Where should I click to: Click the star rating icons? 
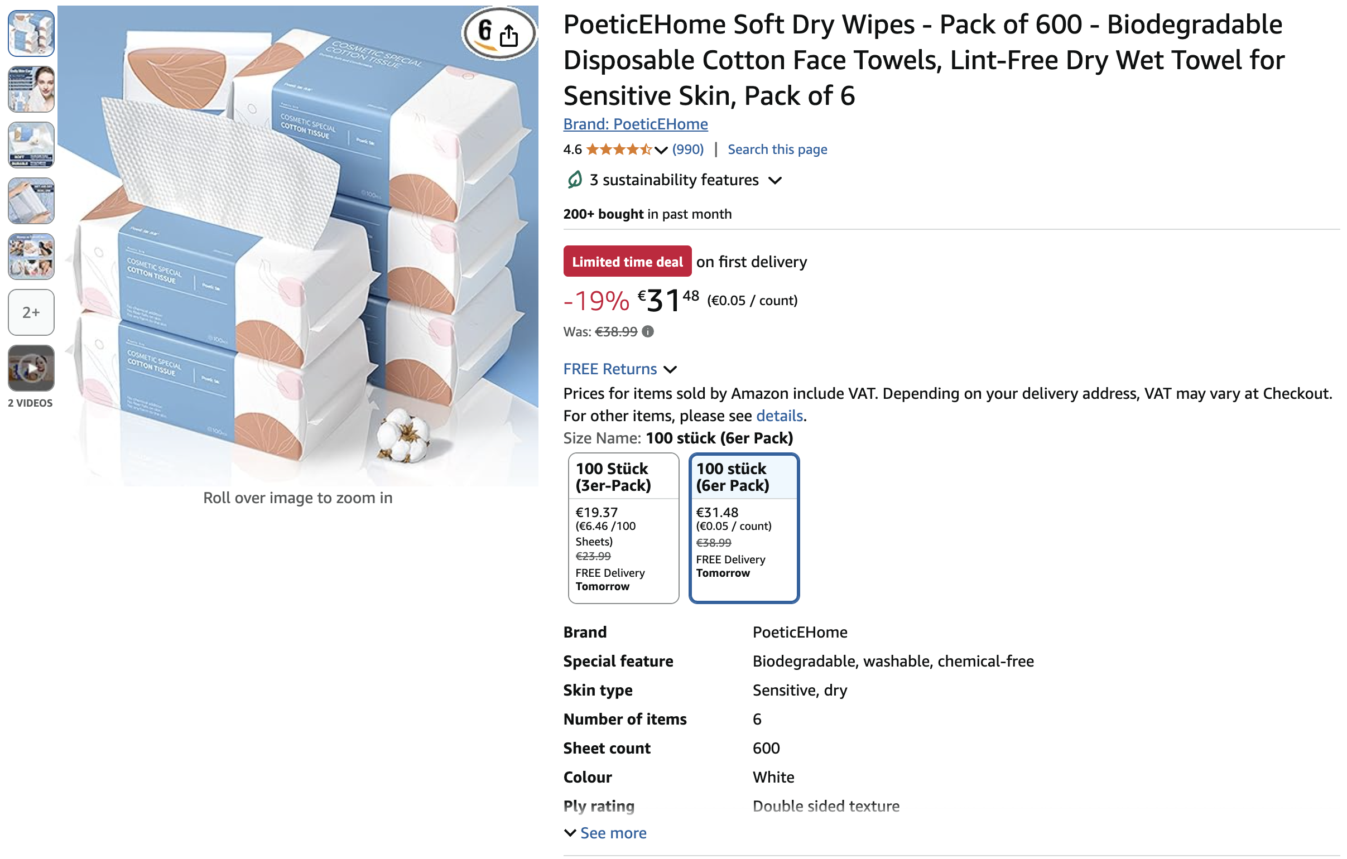pos(619,149)
